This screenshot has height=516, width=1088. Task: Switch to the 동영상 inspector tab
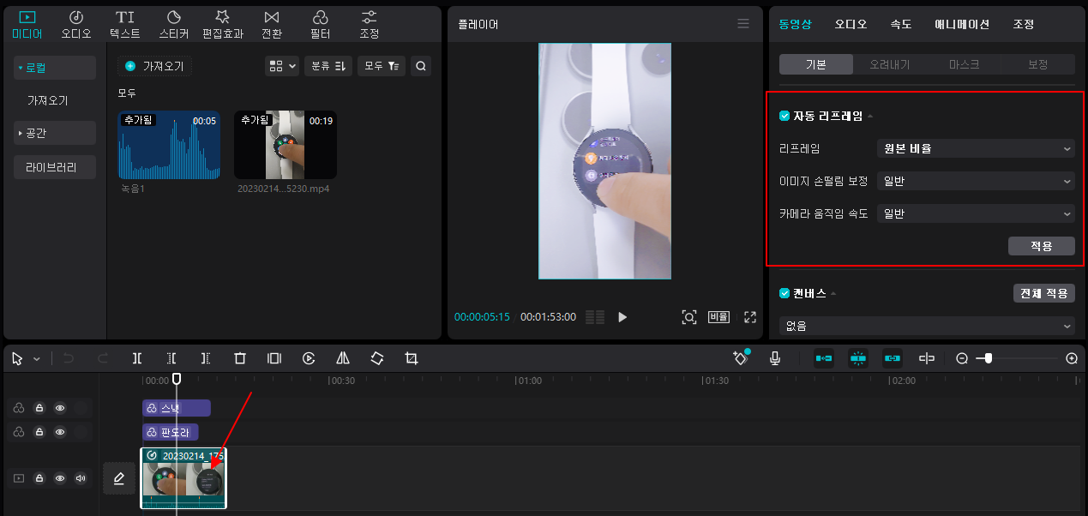pos(796,24)
